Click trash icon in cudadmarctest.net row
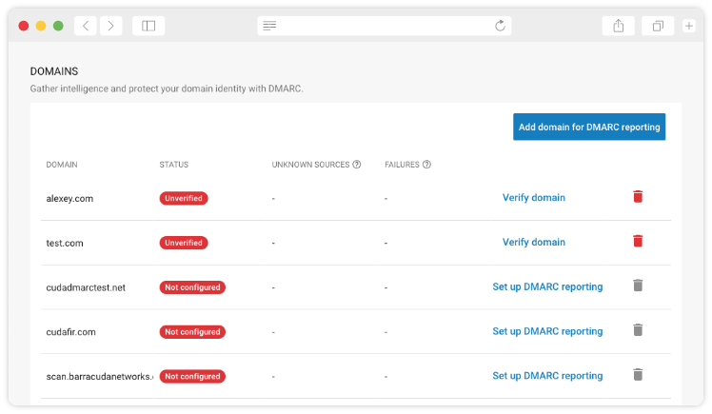712x414 pixels. point(638,286)
